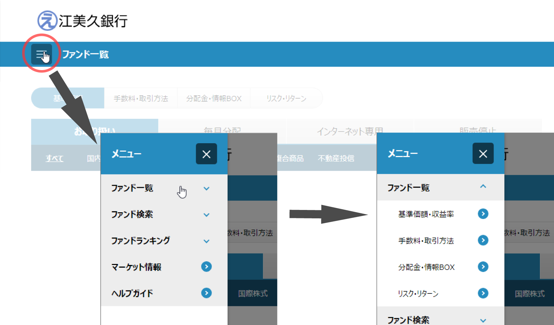Switch to リスク・リターン top tab
Screen dimensions: 554x325
pos(286,98)
